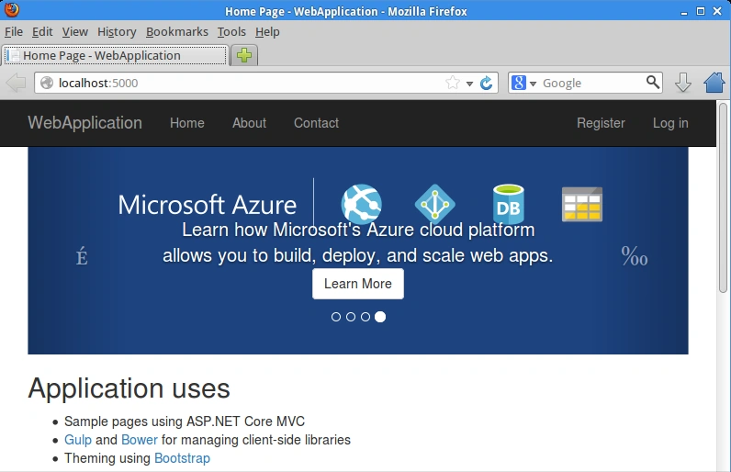
Task: Click the search magnifier icon
Action: click(x=653, y=83)
